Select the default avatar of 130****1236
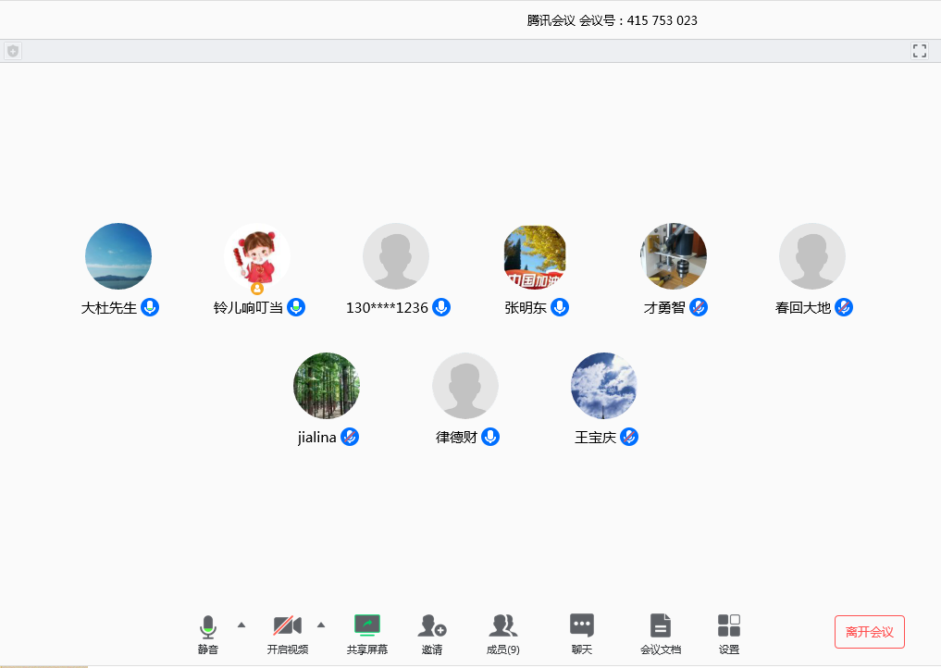 (x=396, y=256)
